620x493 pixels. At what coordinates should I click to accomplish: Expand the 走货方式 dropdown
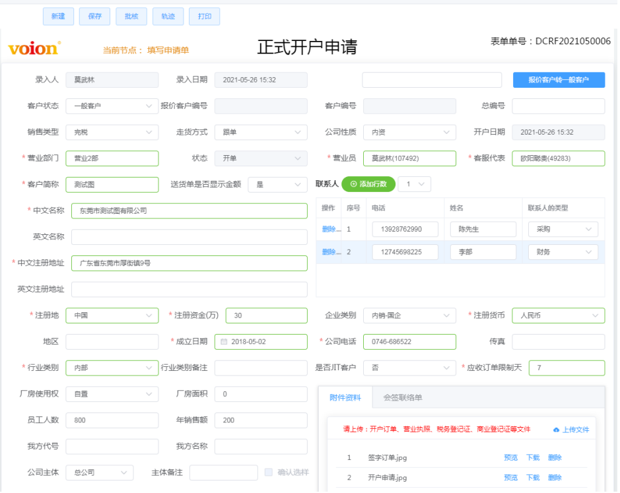point(261,133)
